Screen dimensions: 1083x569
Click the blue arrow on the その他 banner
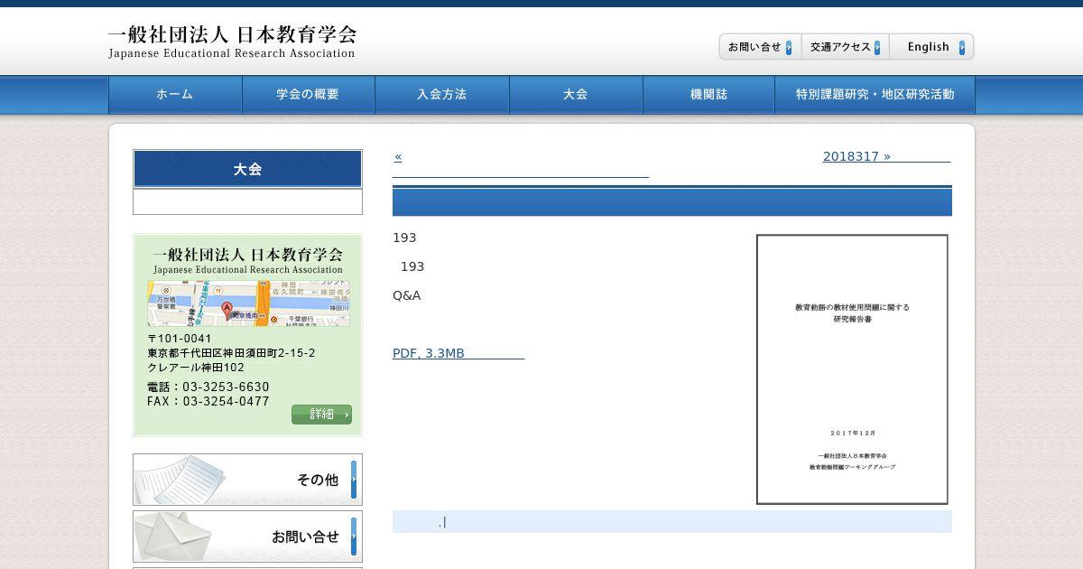pos(354,480)
